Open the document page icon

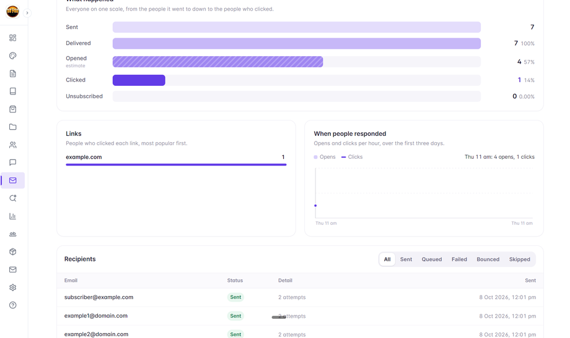pos(13,74)
